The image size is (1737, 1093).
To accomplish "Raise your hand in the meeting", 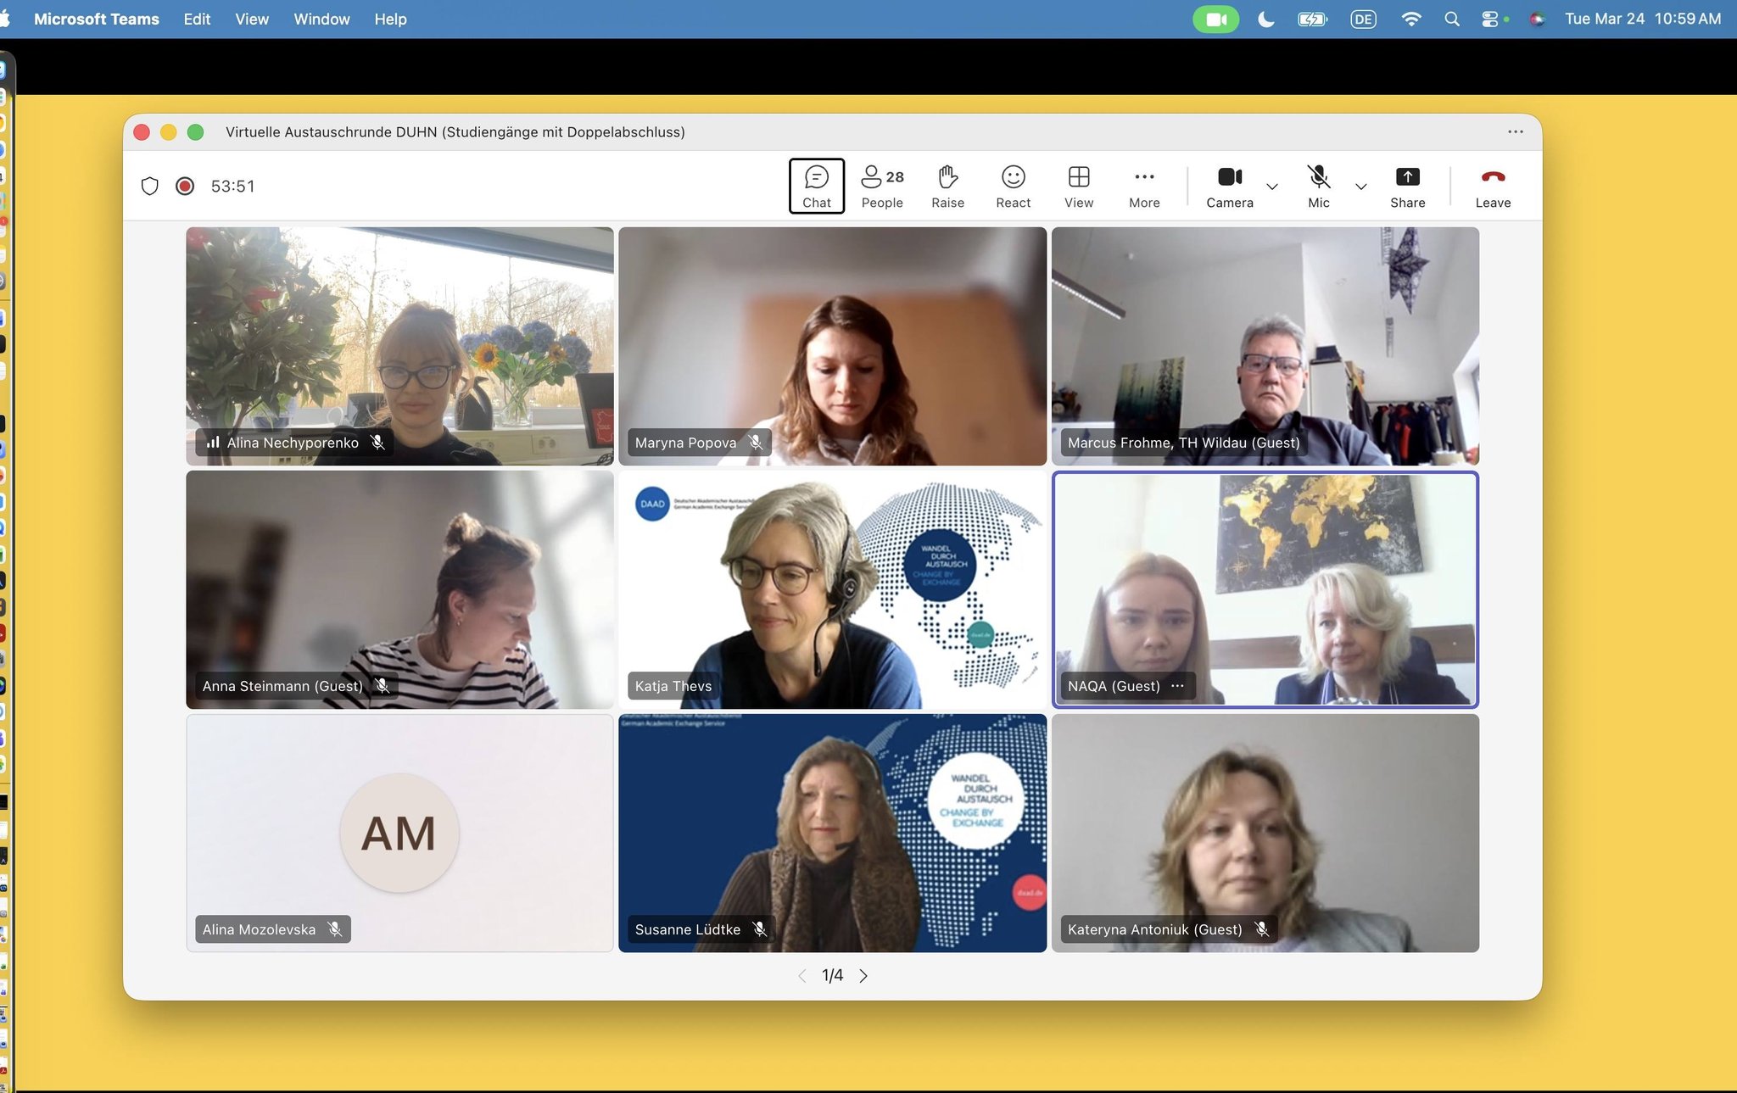I will pos(947,187).
